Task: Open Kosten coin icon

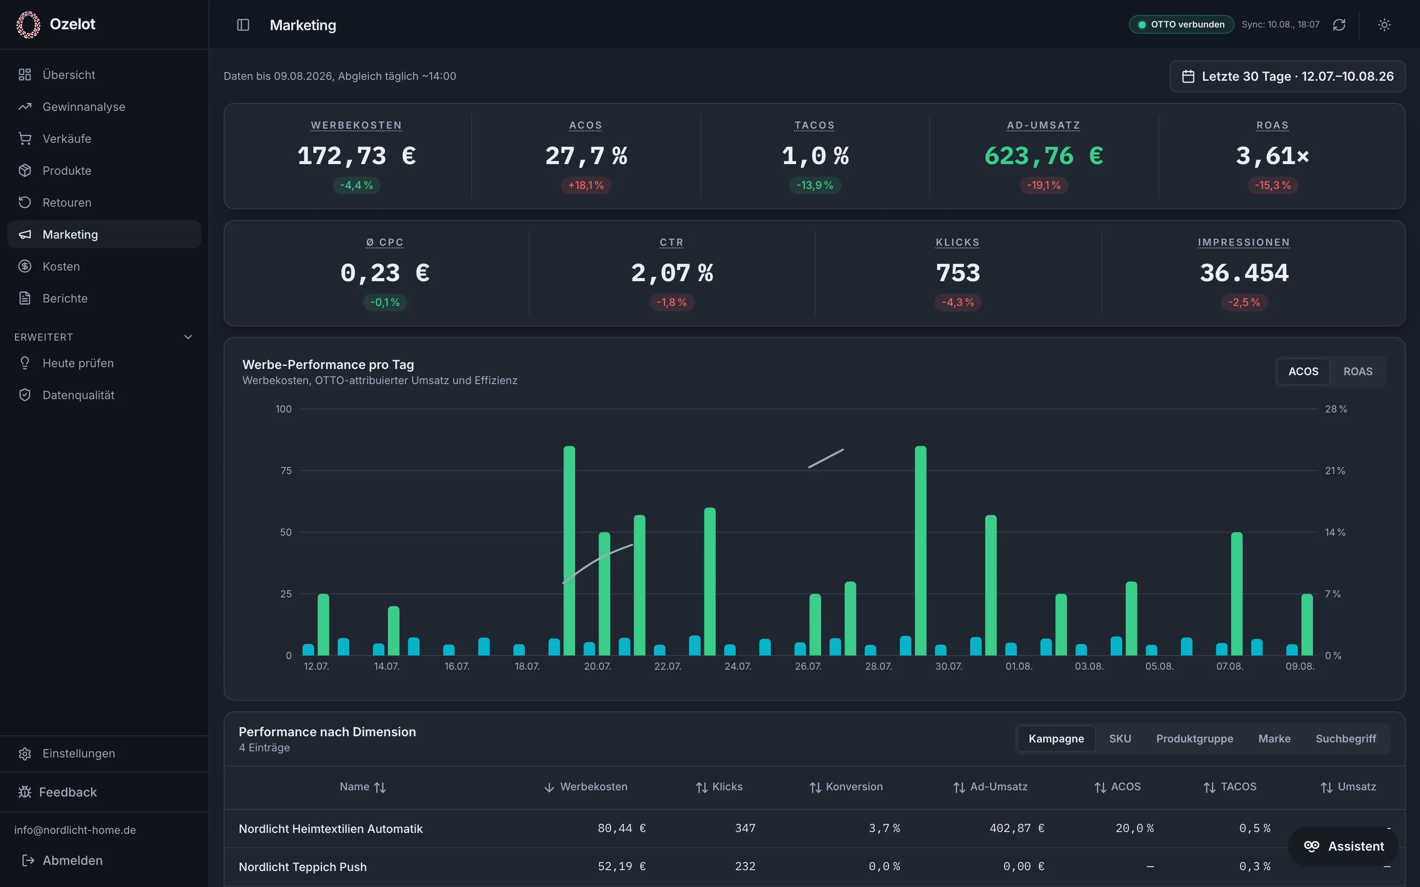Action: (x=25, y=267)
